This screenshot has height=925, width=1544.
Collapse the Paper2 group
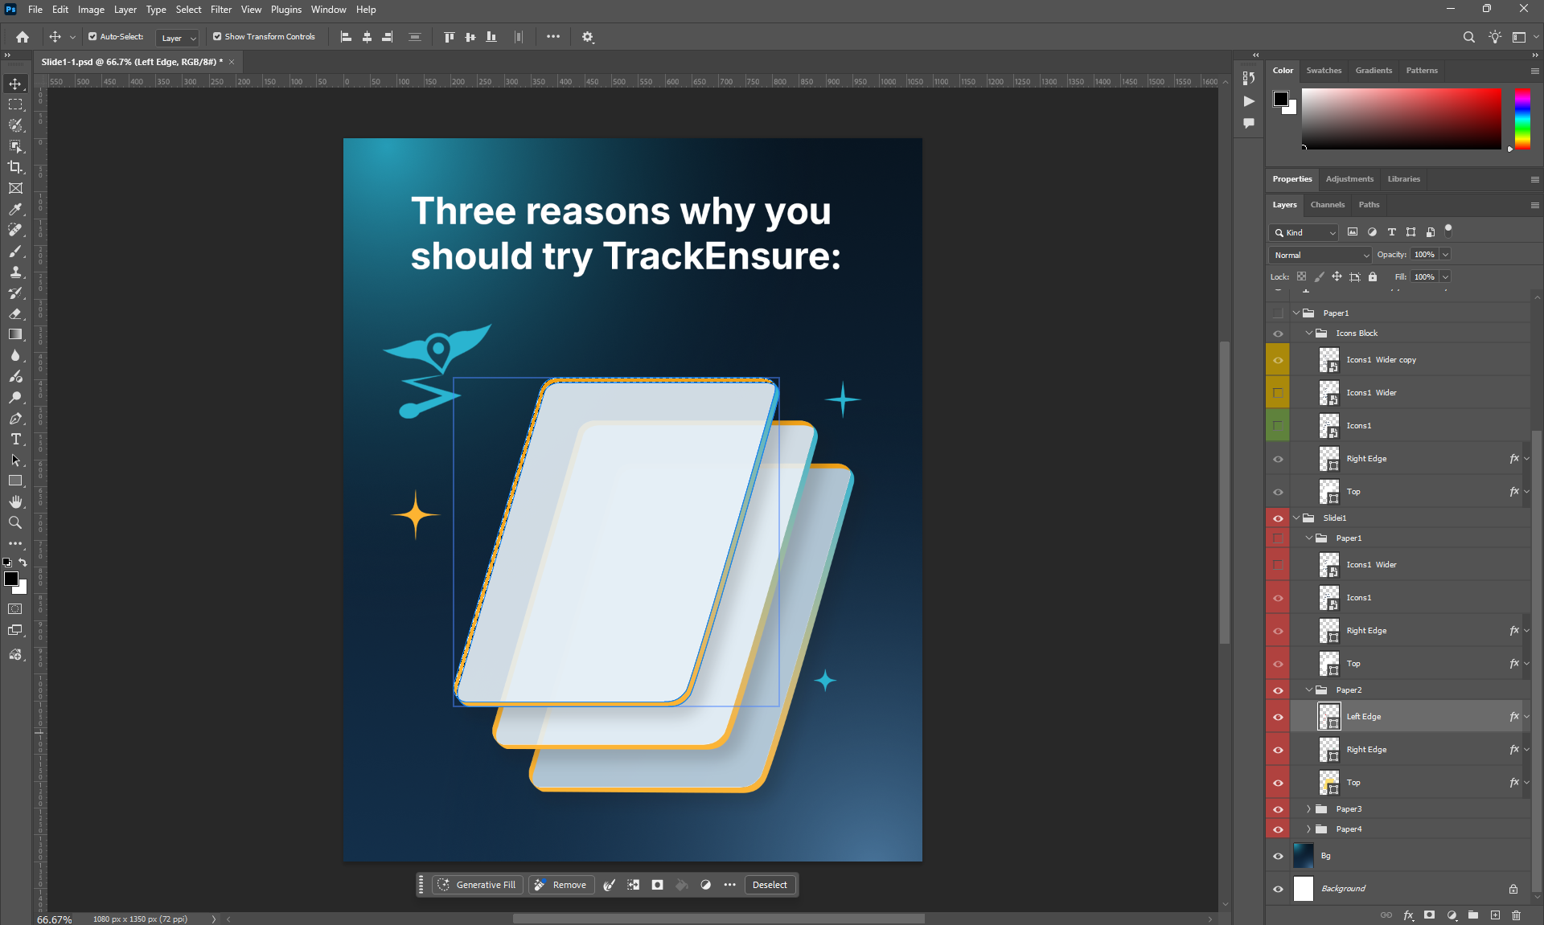click(1308, 690)
